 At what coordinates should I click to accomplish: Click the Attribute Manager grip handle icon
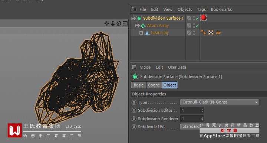point(134,67)
